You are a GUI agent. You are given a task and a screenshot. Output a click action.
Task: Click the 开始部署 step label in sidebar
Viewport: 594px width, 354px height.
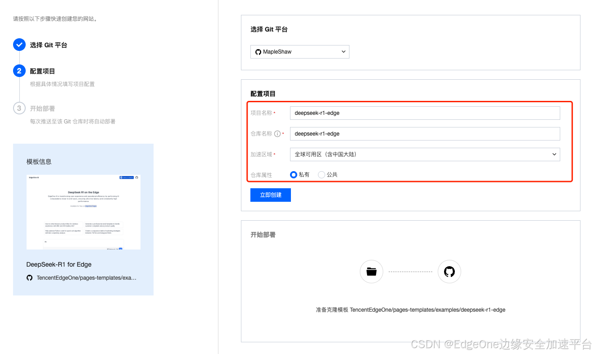(x=42, y=109)
